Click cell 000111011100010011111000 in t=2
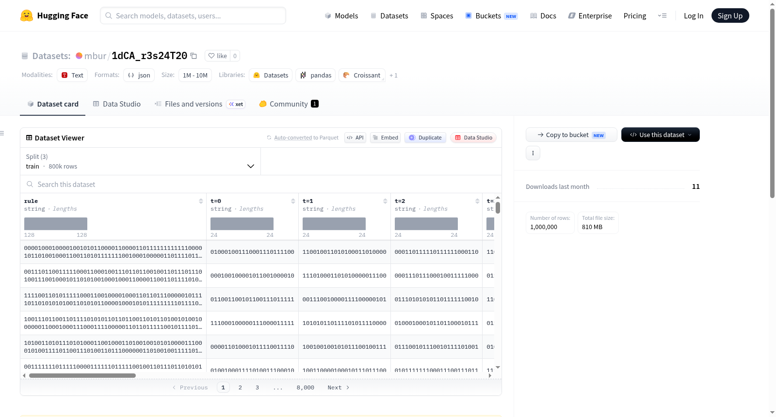The image size is (776, 417). (436, 276)
